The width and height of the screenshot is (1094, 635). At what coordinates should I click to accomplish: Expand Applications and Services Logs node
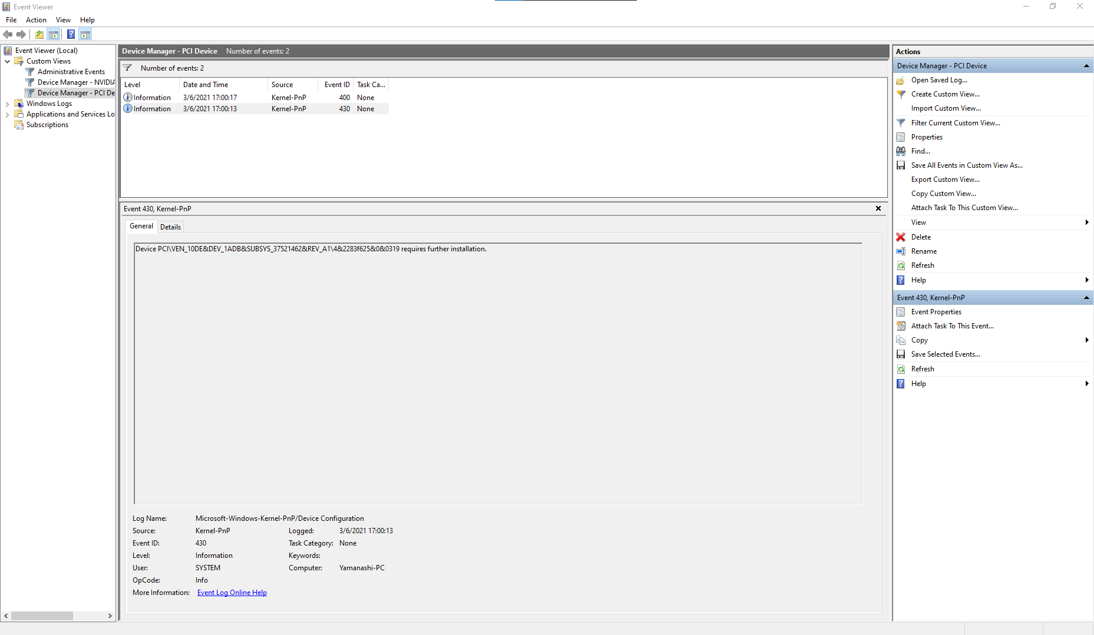(x=7, y=115)
